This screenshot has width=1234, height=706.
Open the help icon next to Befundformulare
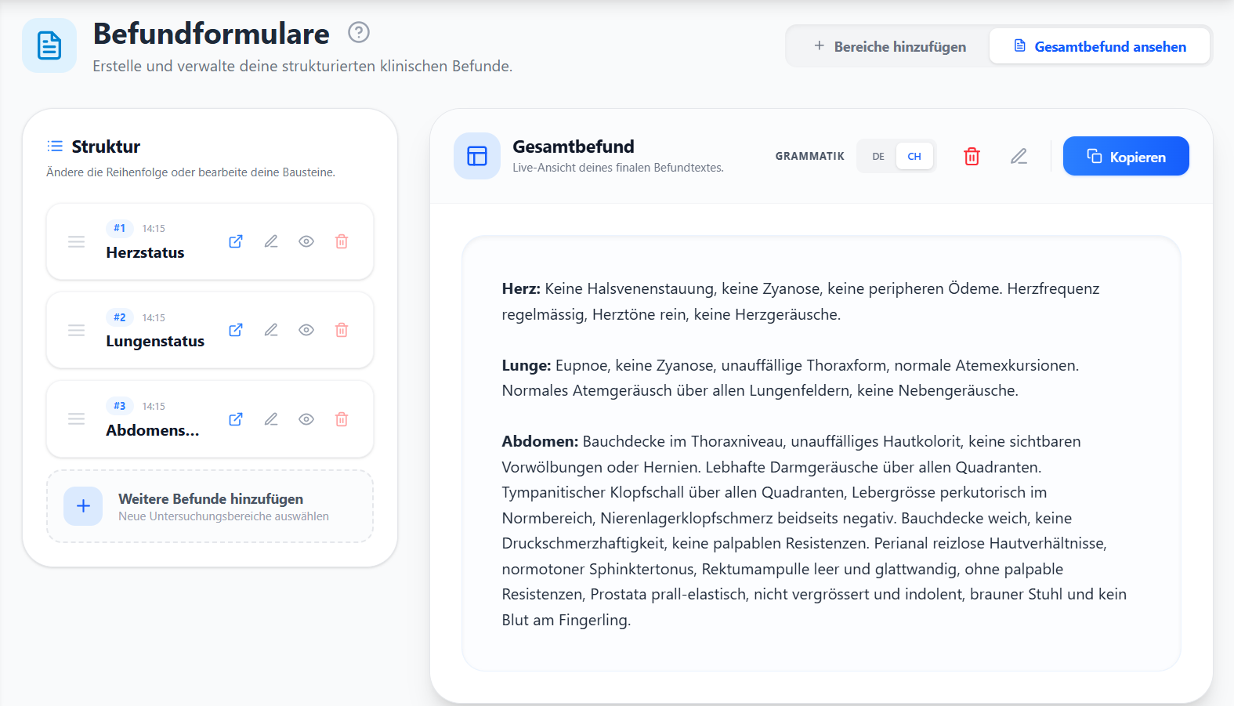pos(358,32)
